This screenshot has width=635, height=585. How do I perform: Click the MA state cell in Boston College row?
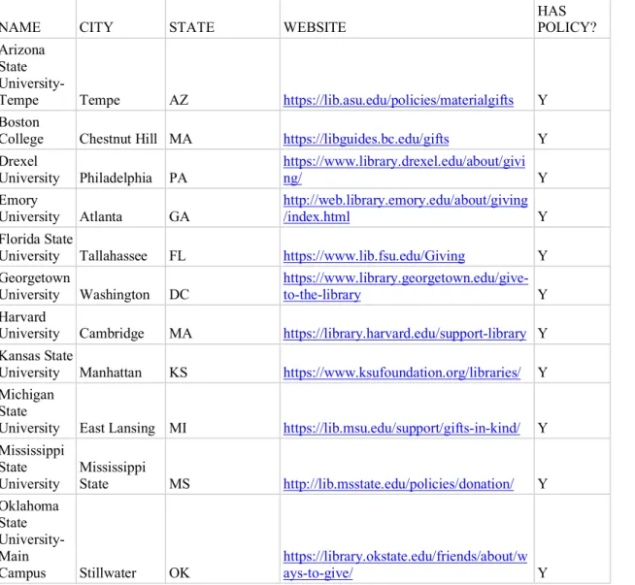tap(222, 130)
